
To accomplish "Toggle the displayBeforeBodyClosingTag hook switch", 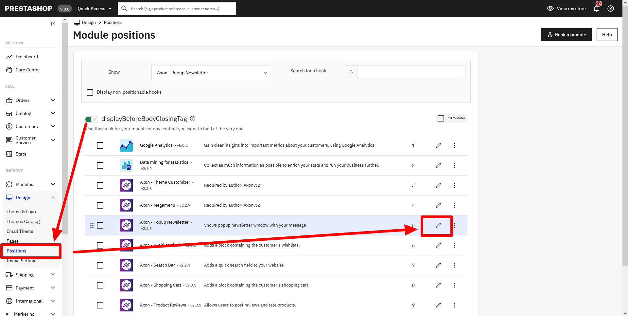I will [x=91, y=119].
